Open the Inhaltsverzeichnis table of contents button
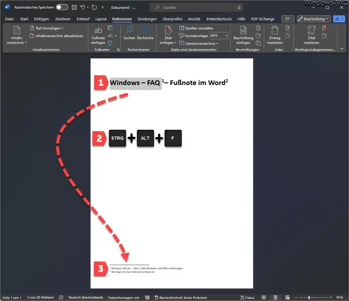The height and width of the screenshot is (301, 349). [17, 35]
